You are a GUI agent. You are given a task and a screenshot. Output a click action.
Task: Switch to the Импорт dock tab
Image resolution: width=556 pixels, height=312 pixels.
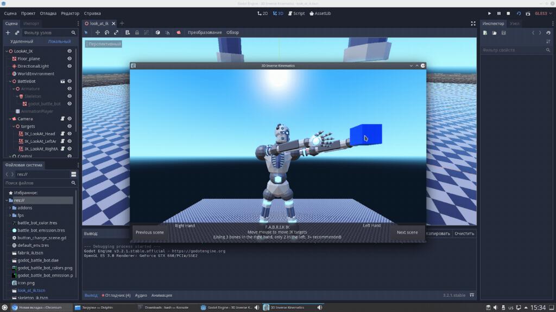[x=31, y=23]
